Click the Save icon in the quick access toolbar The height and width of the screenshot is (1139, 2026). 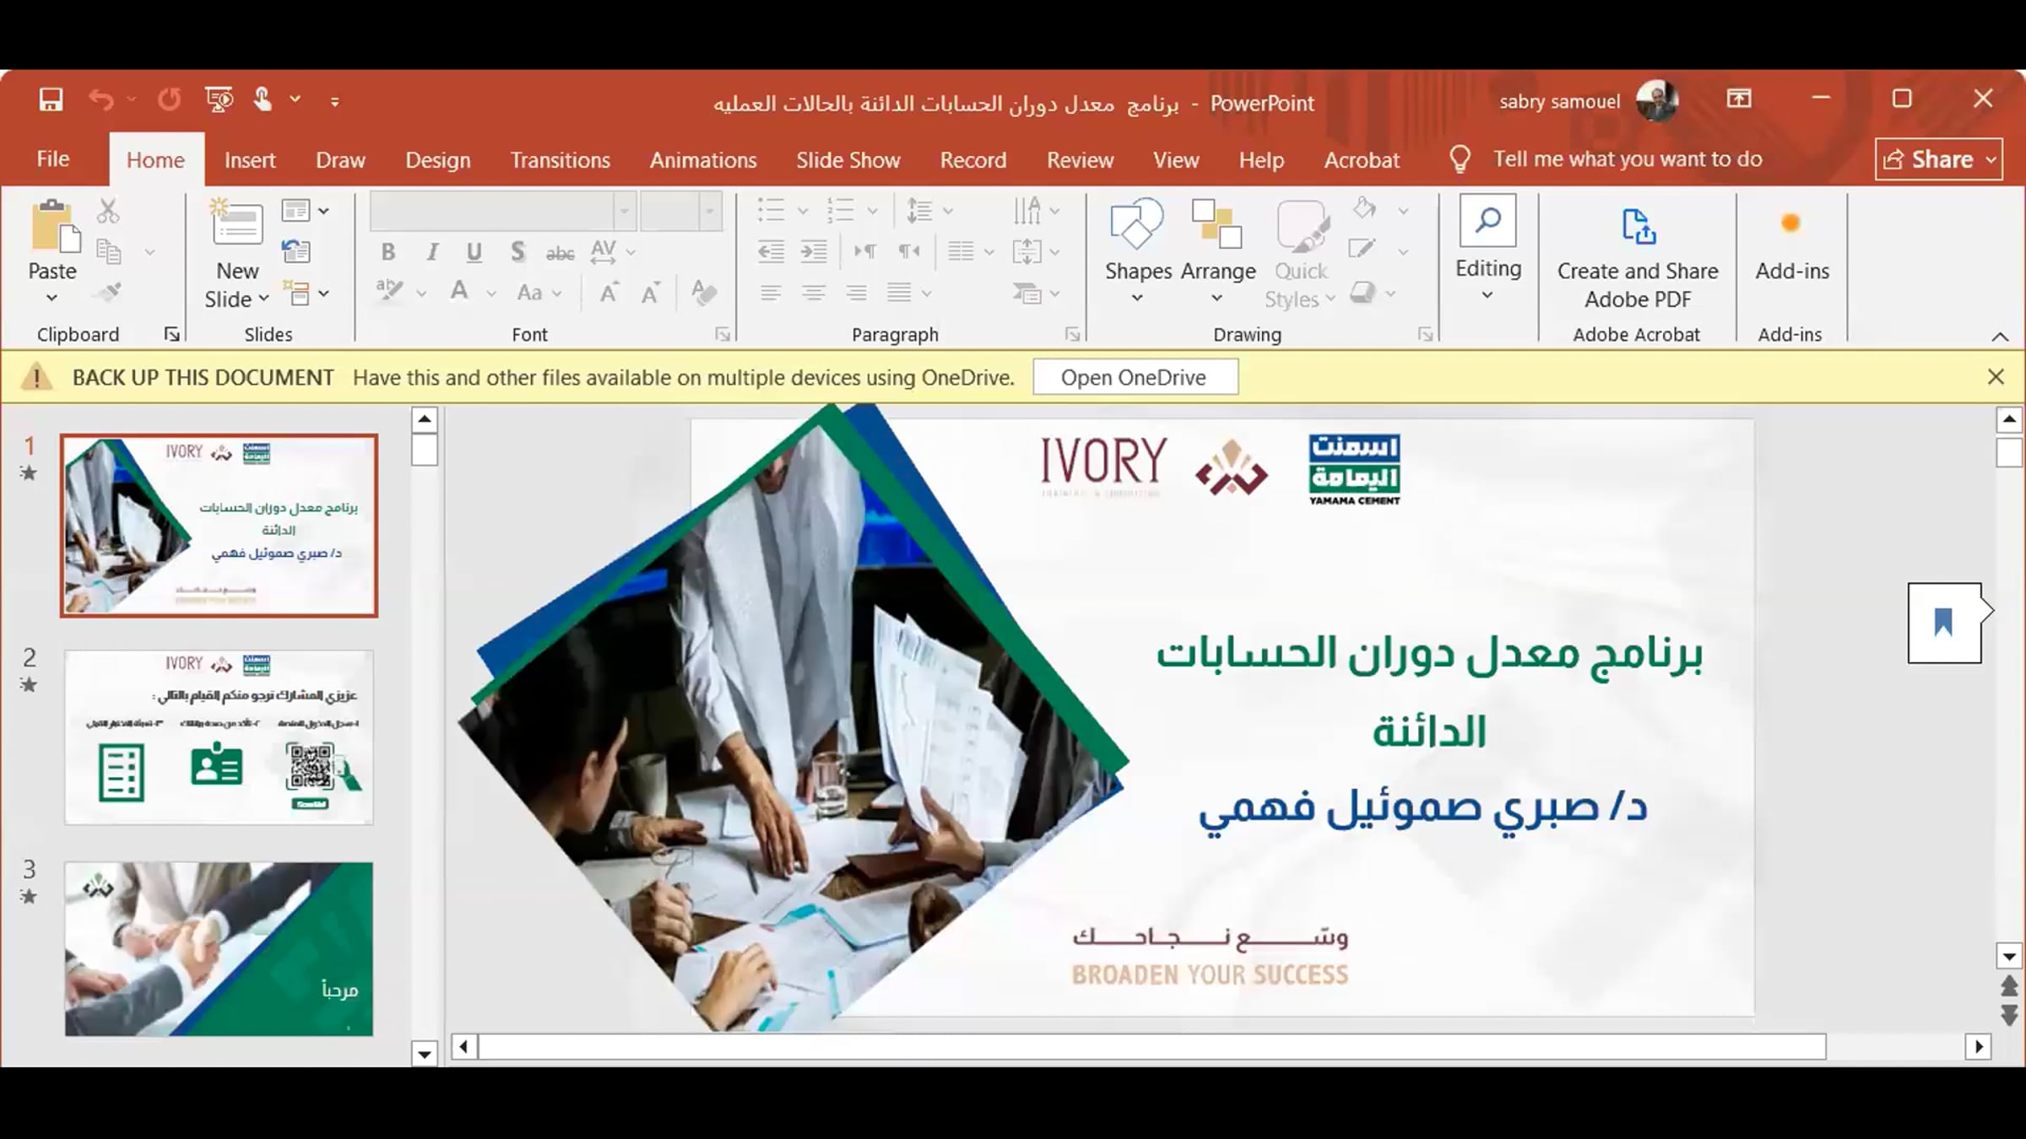pos(51,100)
